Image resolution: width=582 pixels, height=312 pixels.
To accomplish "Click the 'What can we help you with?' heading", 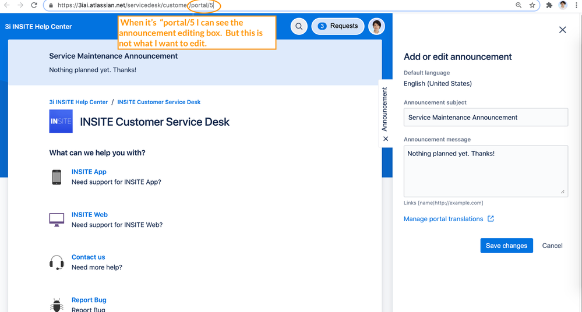I will coord(97,153).
